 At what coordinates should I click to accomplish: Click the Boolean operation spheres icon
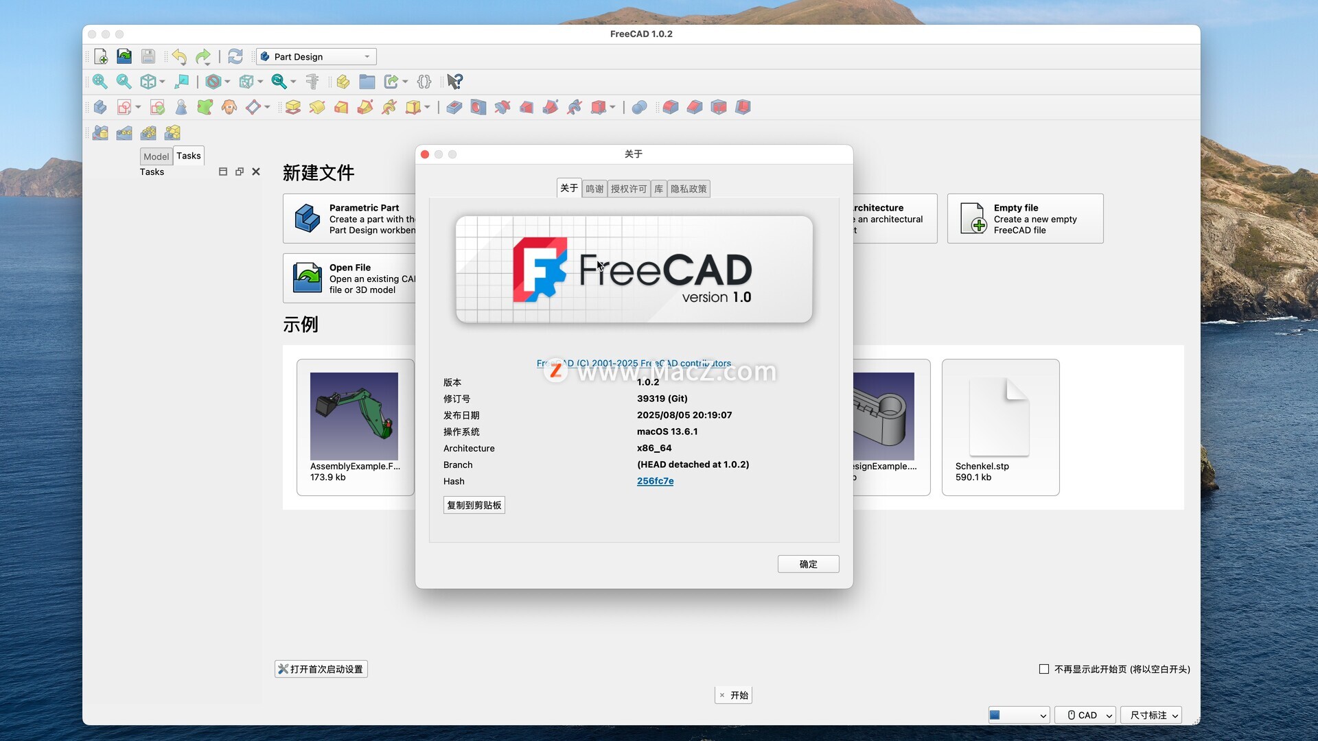639,107
